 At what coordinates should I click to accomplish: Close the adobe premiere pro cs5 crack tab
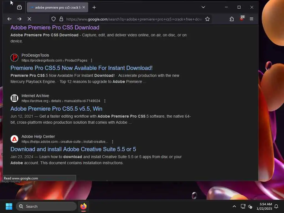click(84, 7)
